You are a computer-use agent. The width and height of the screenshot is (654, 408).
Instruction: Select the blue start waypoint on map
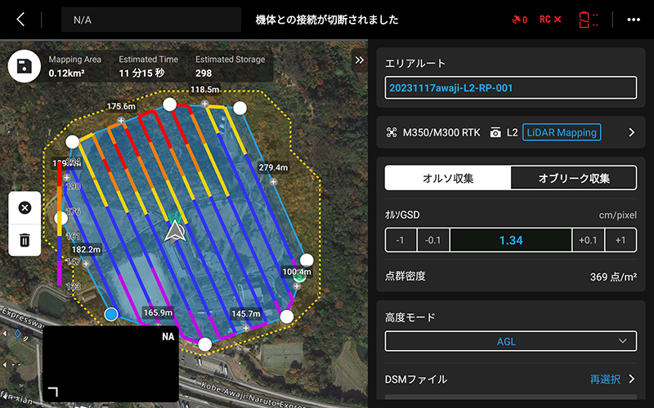click(x=111, y=314)
